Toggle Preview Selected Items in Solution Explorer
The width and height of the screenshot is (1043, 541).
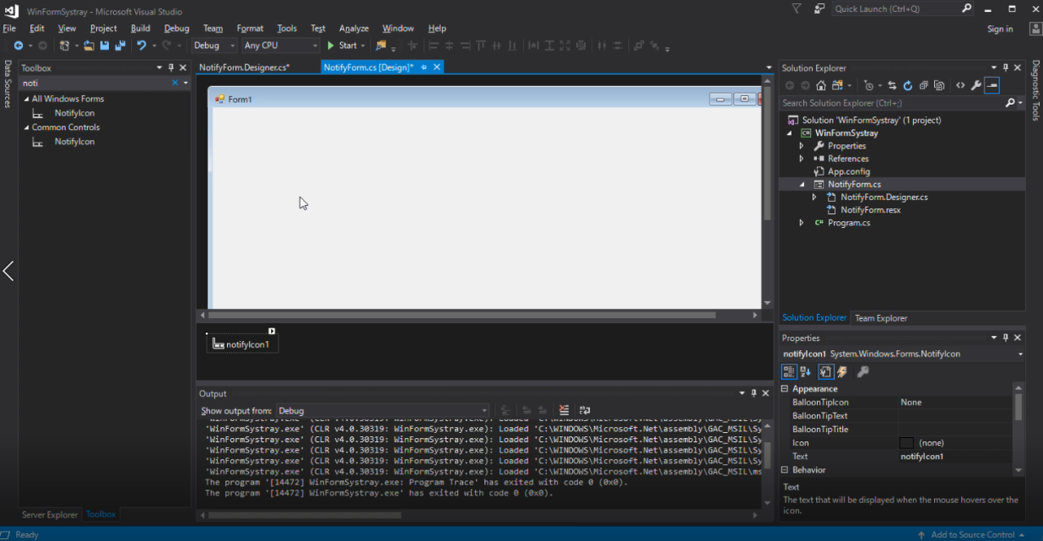(992, 85)
